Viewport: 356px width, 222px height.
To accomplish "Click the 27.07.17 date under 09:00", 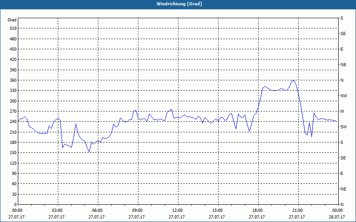I will 137,217.
